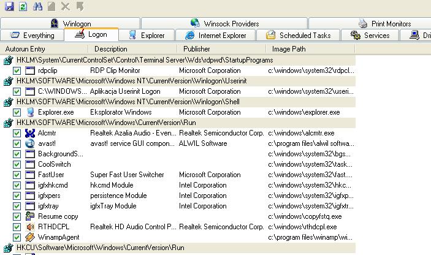The height and width of the screenshot is (255, 431).
Task: Uncheck the igfxhkcmd entry
Action: (x=17, y=186)
